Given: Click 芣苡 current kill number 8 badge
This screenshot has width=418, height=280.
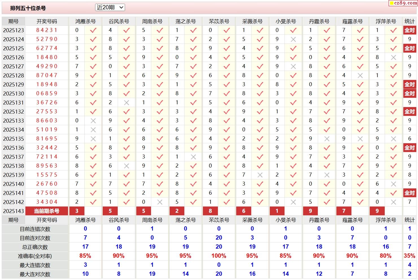Looking at the screenshot, I should (x=210, y=211).
